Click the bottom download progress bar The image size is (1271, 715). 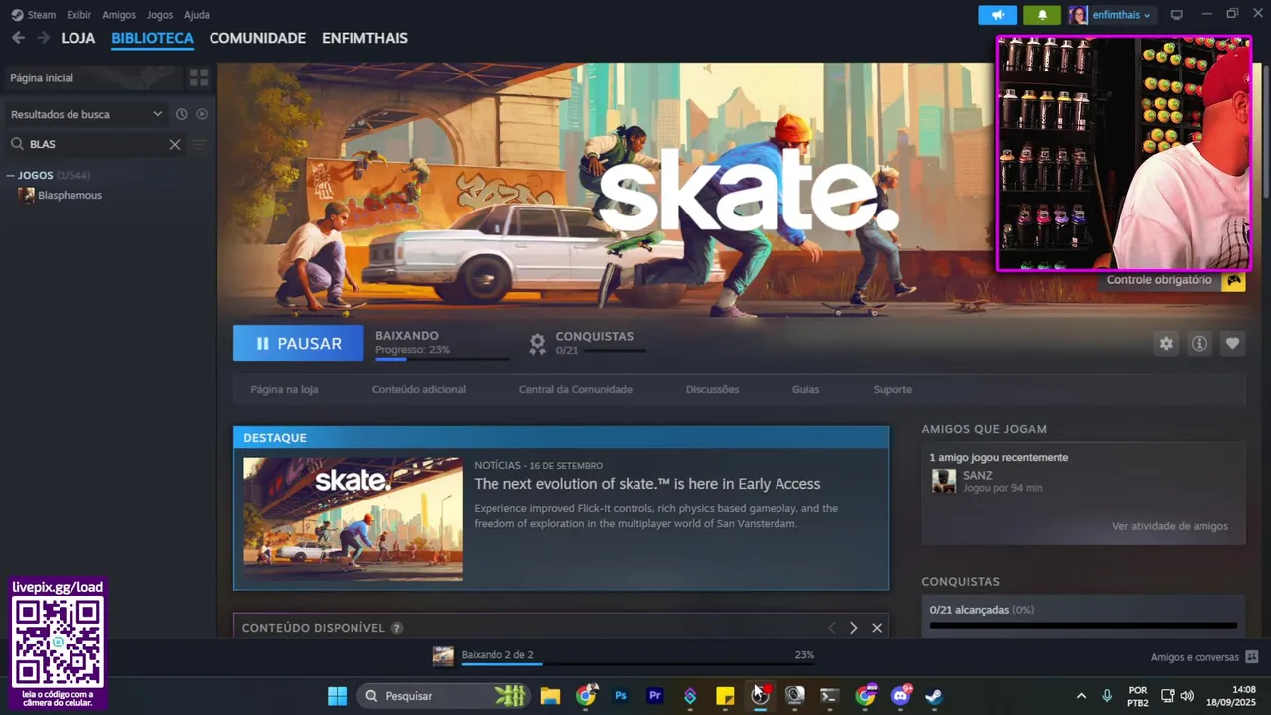pyautogui.click(x=637, y=664)
